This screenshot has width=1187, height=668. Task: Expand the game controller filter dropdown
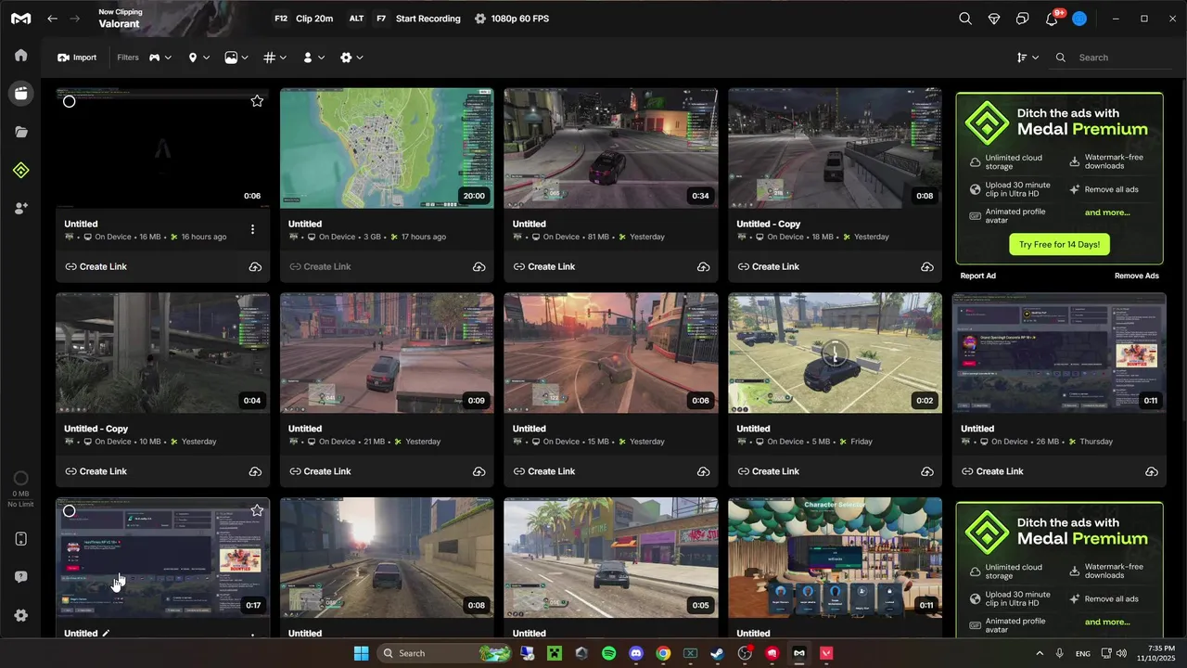pos(160,58)
